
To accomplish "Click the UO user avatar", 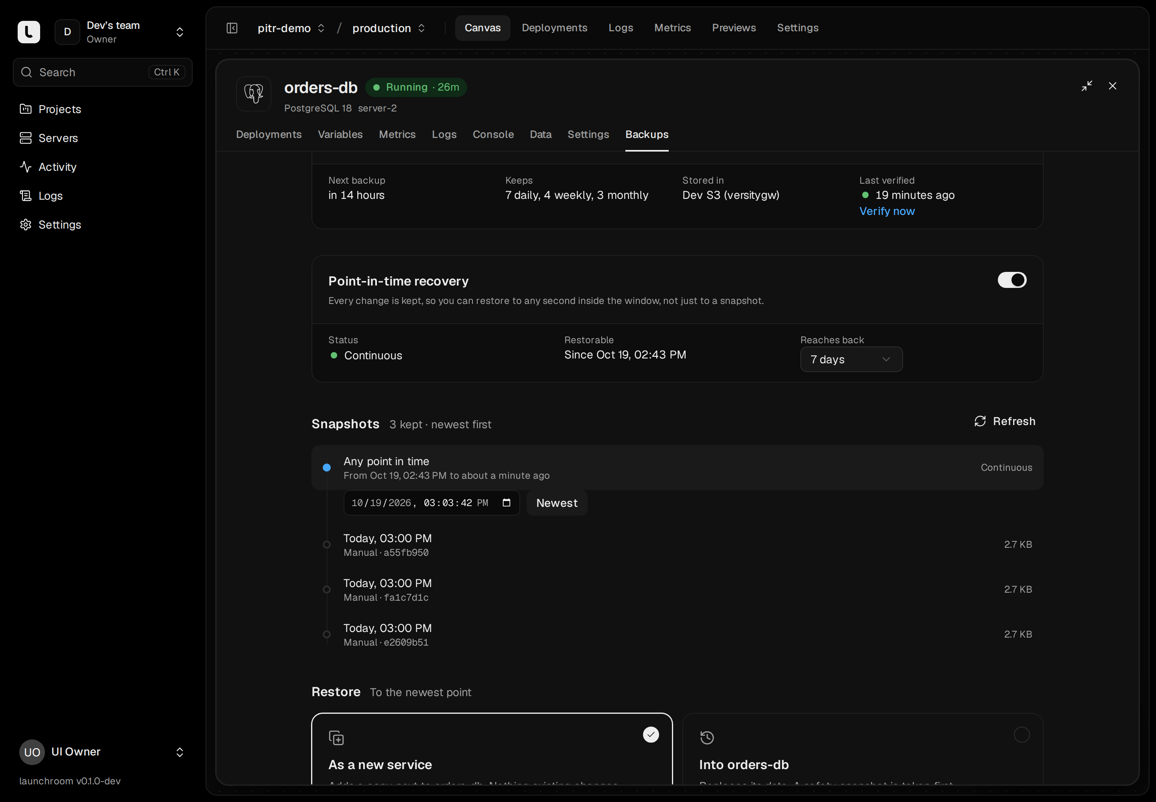I will click(32, 752).
